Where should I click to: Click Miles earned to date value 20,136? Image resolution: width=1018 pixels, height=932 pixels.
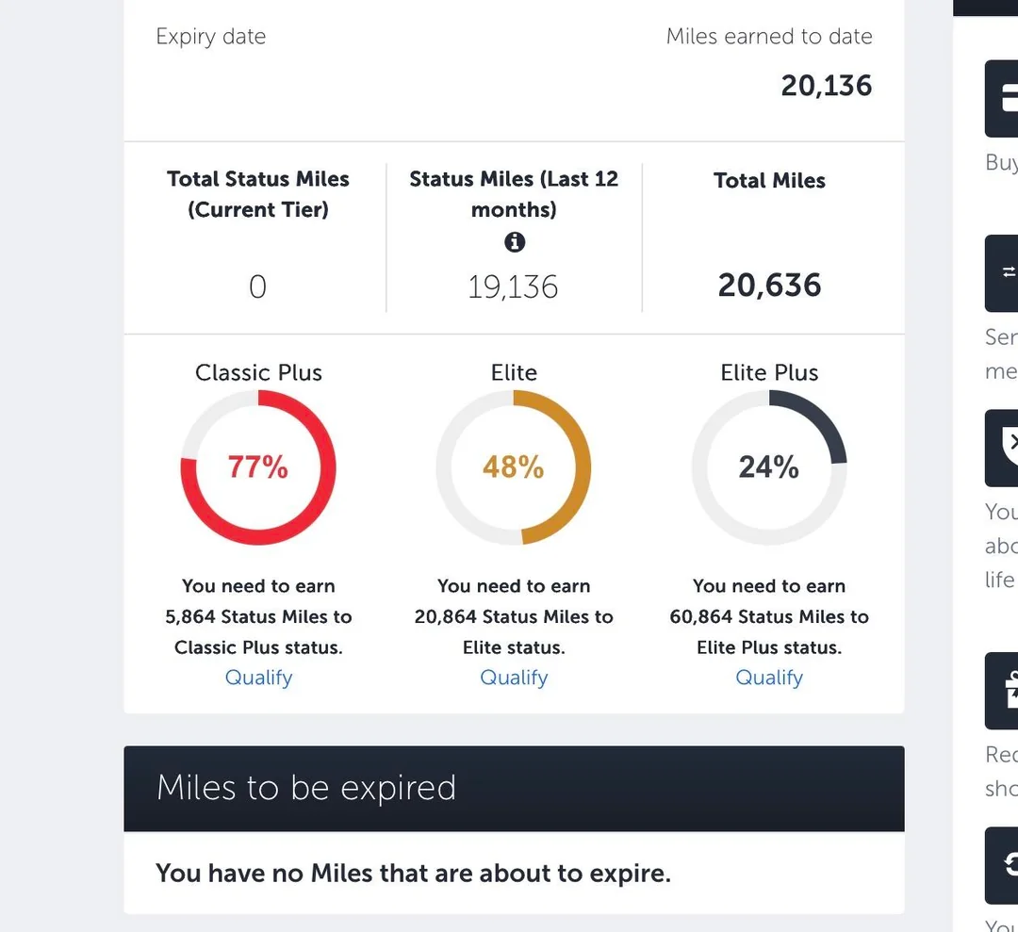(x=826, y=86)
